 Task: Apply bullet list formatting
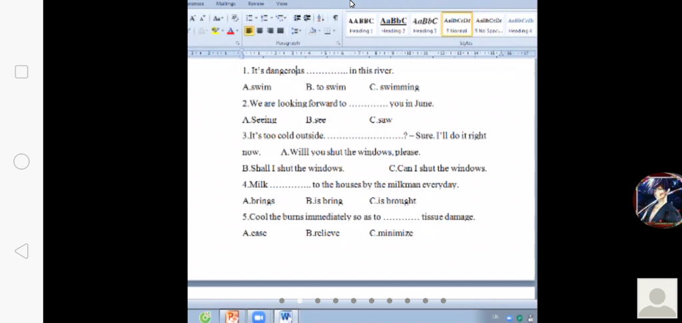[x=249, y=18]
